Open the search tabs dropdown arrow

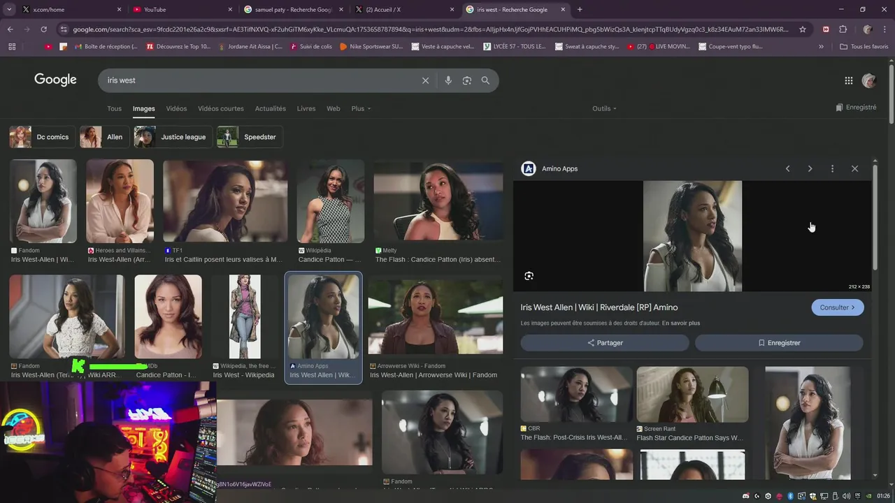tap(10, 10)
